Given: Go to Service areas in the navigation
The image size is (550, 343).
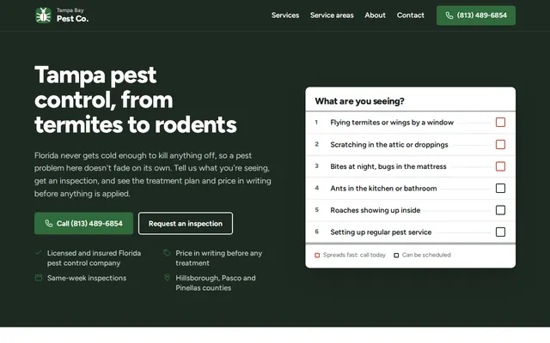Looking at the screenshot, I should coord(332,15).
